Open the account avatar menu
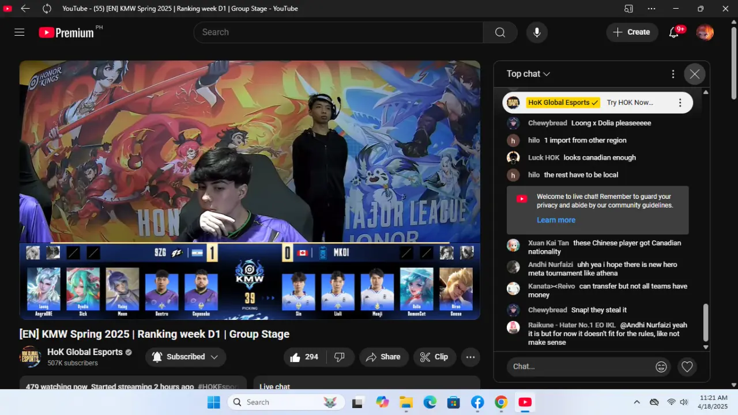738x415 pixels. click(705, 32)
